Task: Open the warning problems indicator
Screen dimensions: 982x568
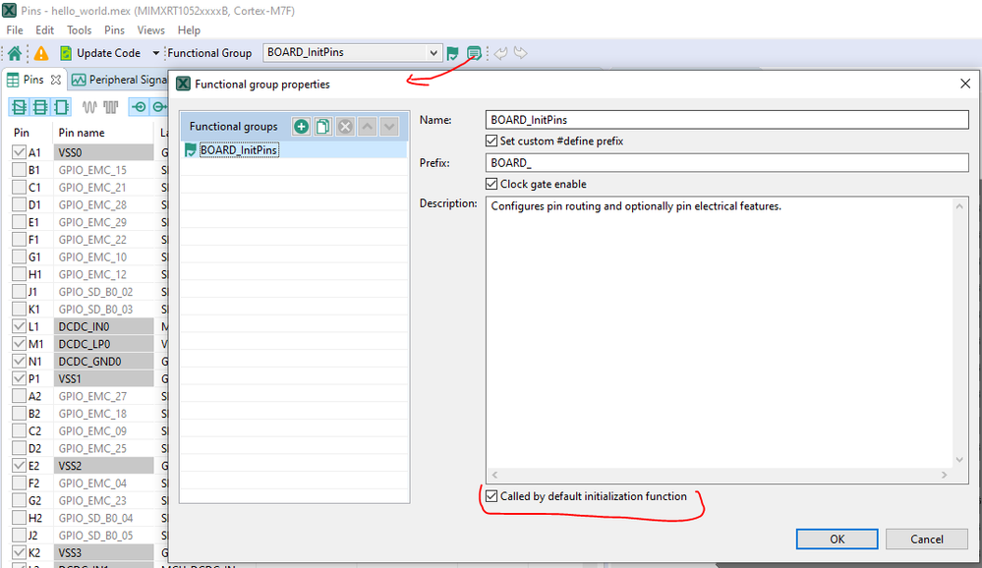Action: 41,53
